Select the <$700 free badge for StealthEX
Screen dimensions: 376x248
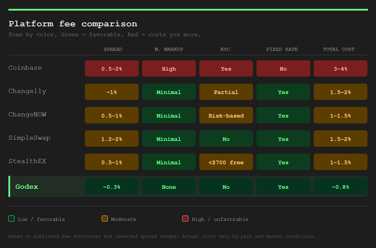(x=226, y=162)
